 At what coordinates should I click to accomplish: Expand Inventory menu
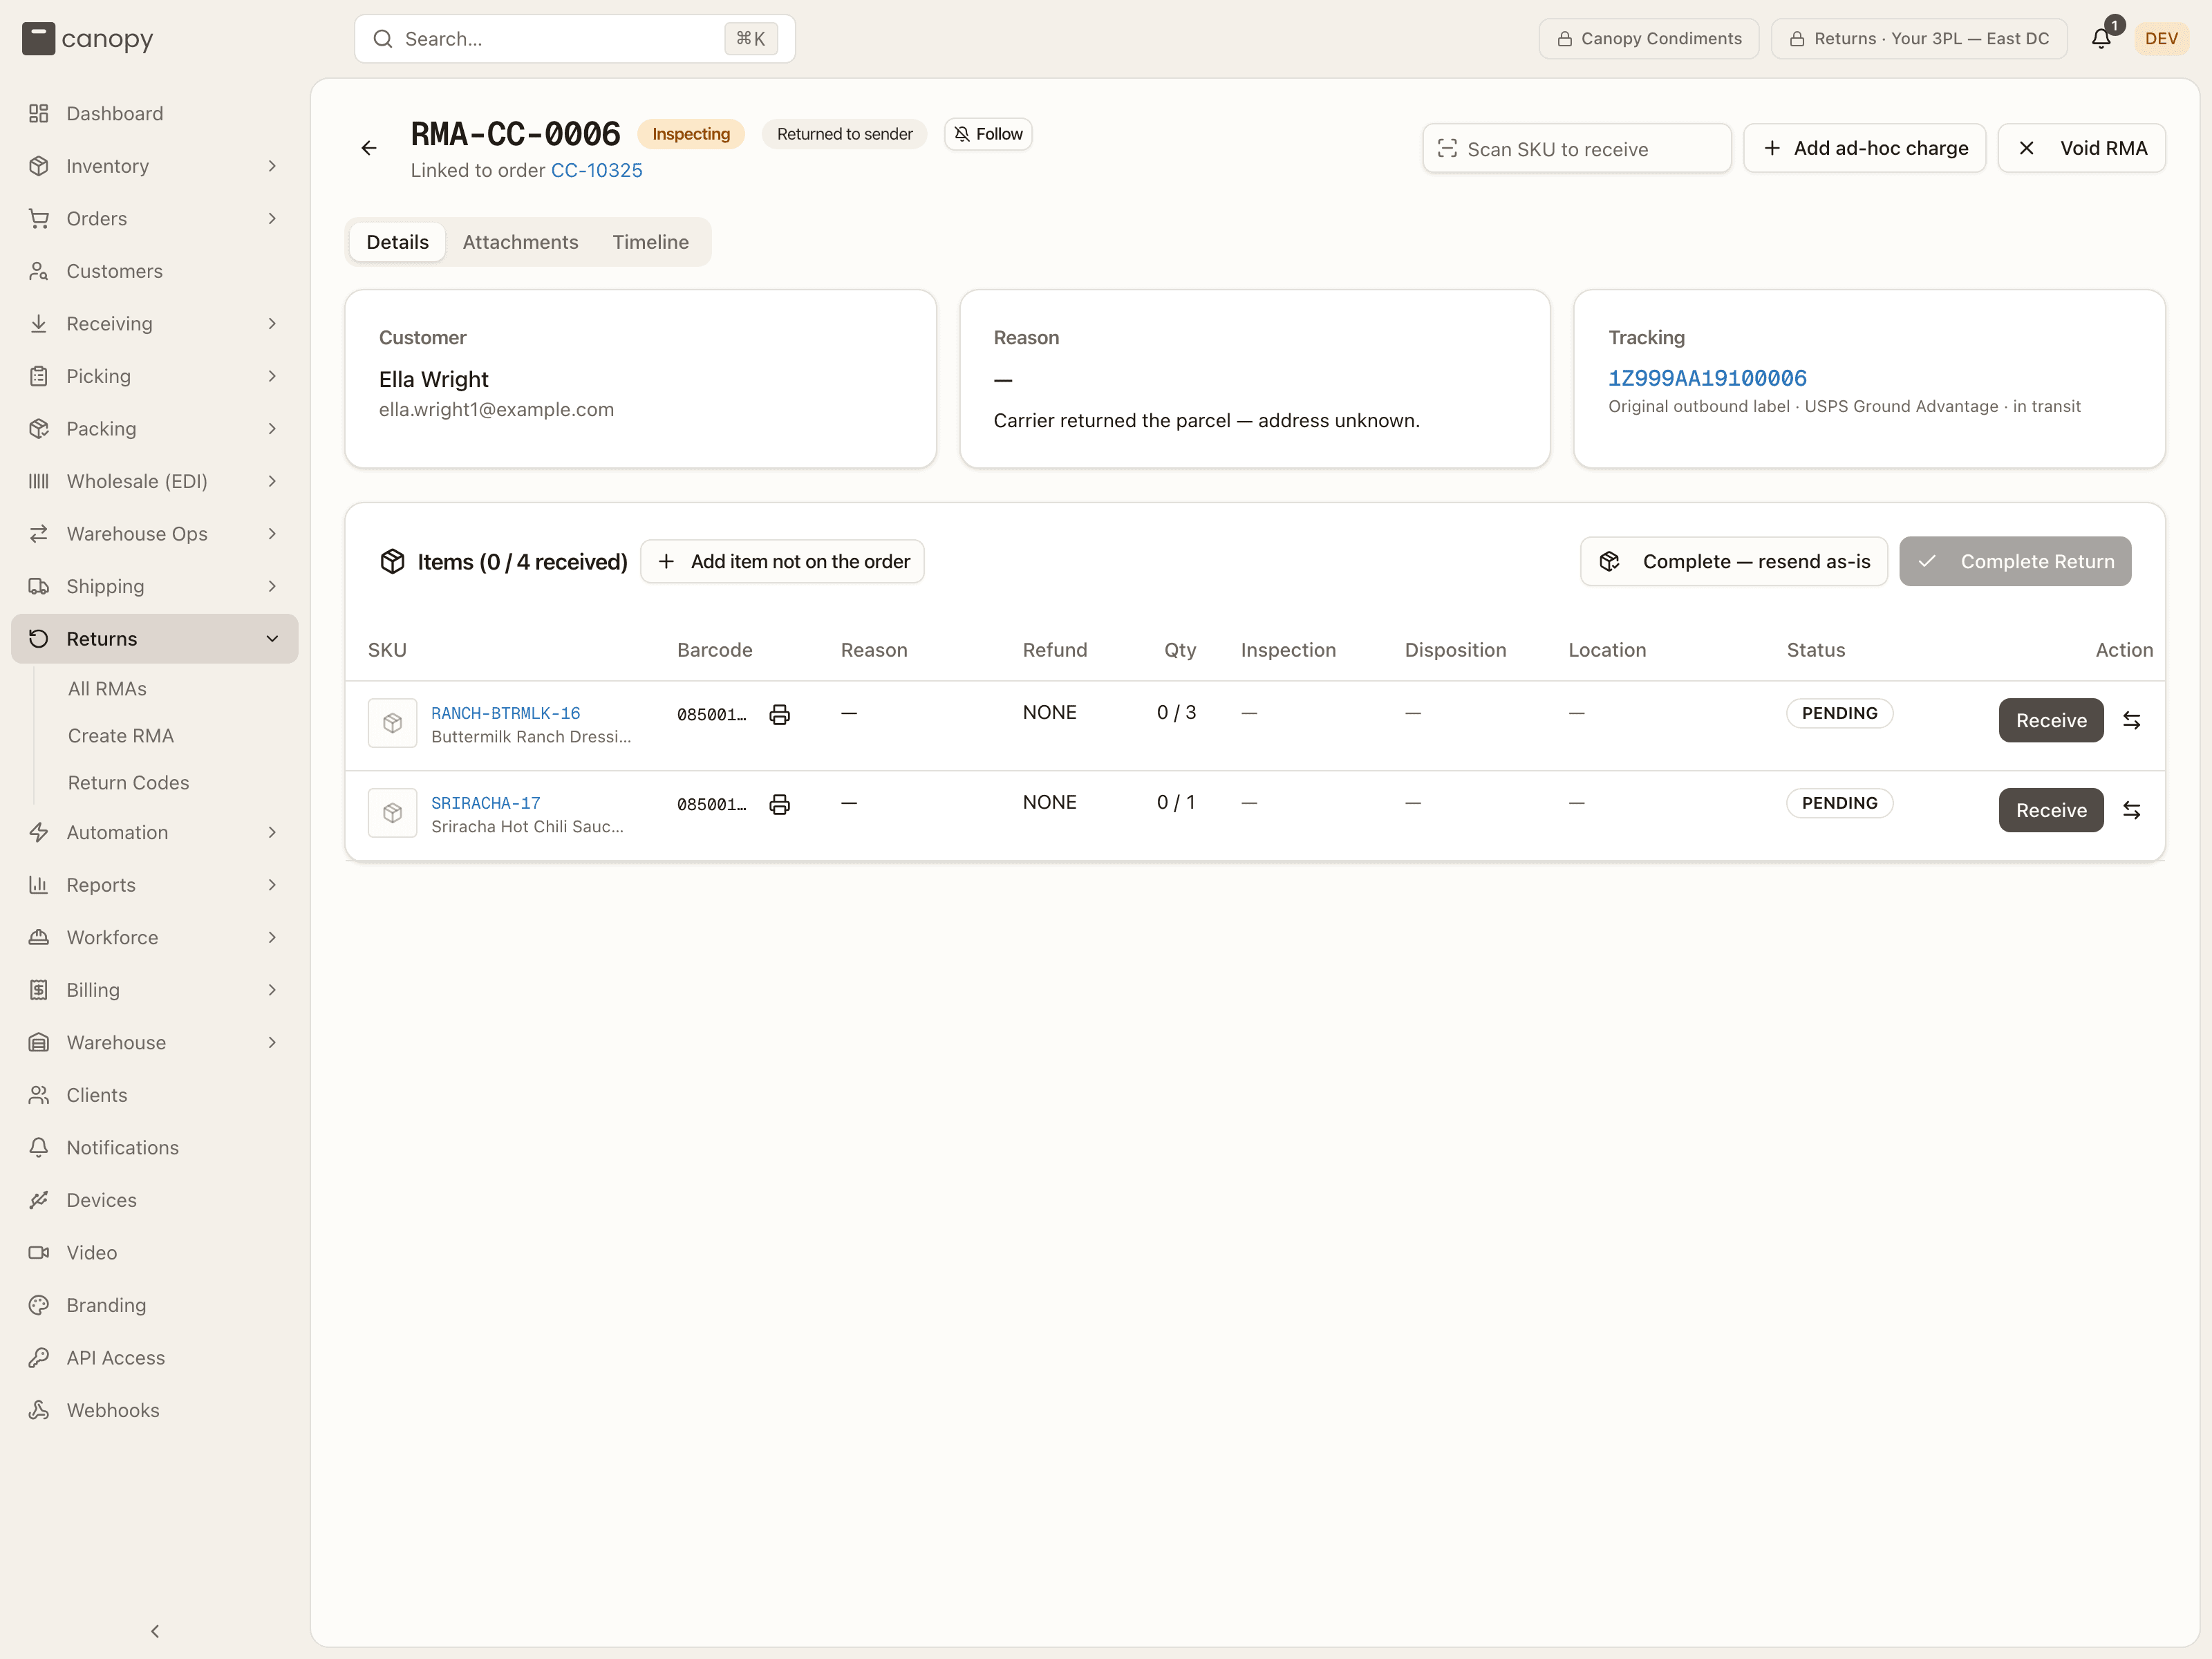(x=155, y=166)
